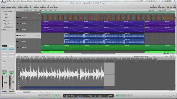Image resolution: width=177 pixels, height=99 pixels.
Task: Toggle the Arrange link button
Action: click(x=21, y=10)
